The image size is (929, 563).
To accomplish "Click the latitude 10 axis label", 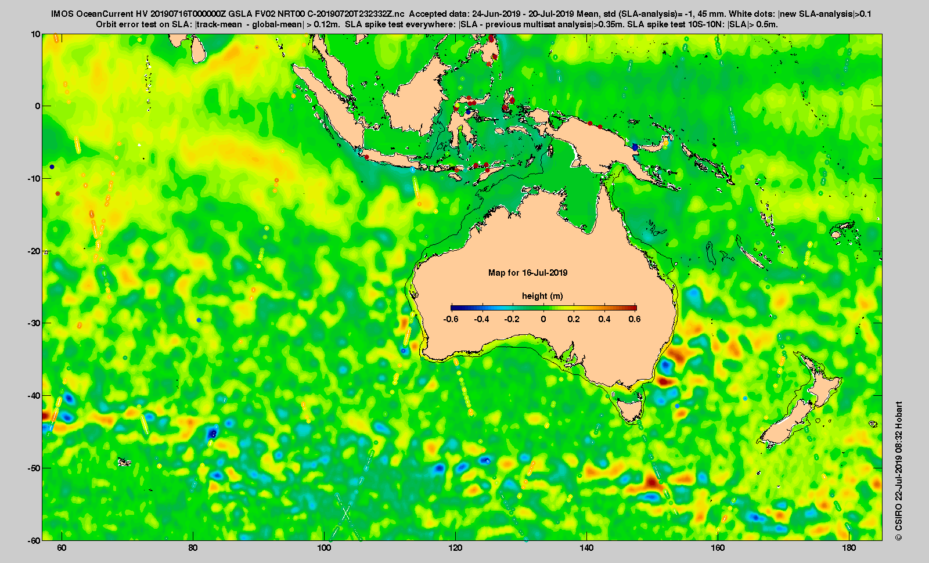I will click(x=35, y=34).
